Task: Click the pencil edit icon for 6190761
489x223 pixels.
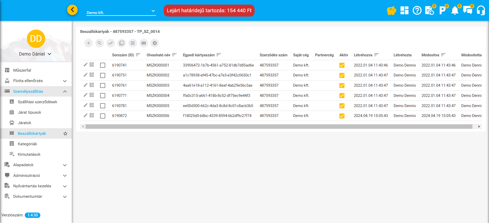Action: [x=86, y=85]
